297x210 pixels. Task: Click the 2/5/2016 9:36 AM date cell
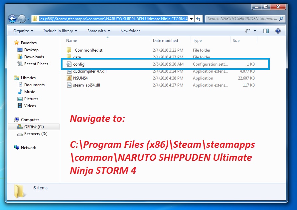[168, 64]
